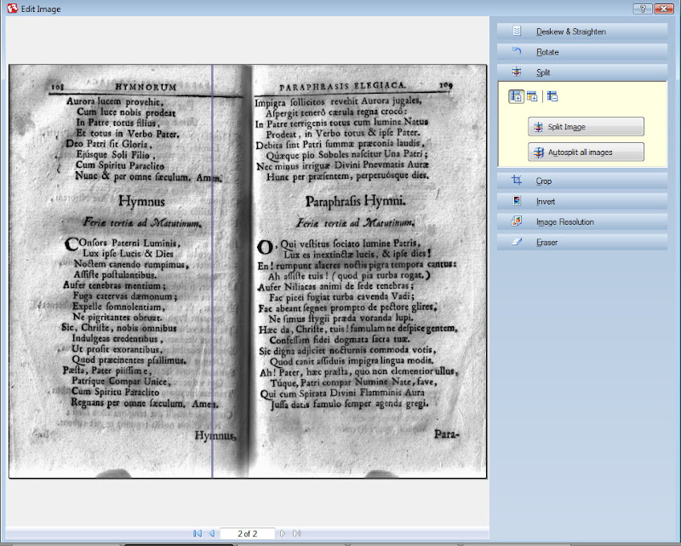Select the add vertical separator tool
681x546 pixels.
pos(516,97)
